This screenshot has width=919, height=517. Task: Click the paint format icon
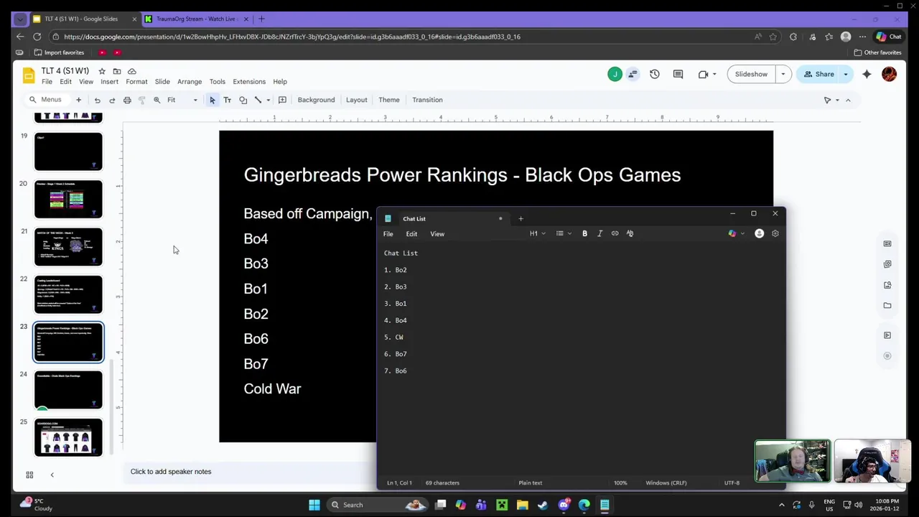(x=141, y=100)
